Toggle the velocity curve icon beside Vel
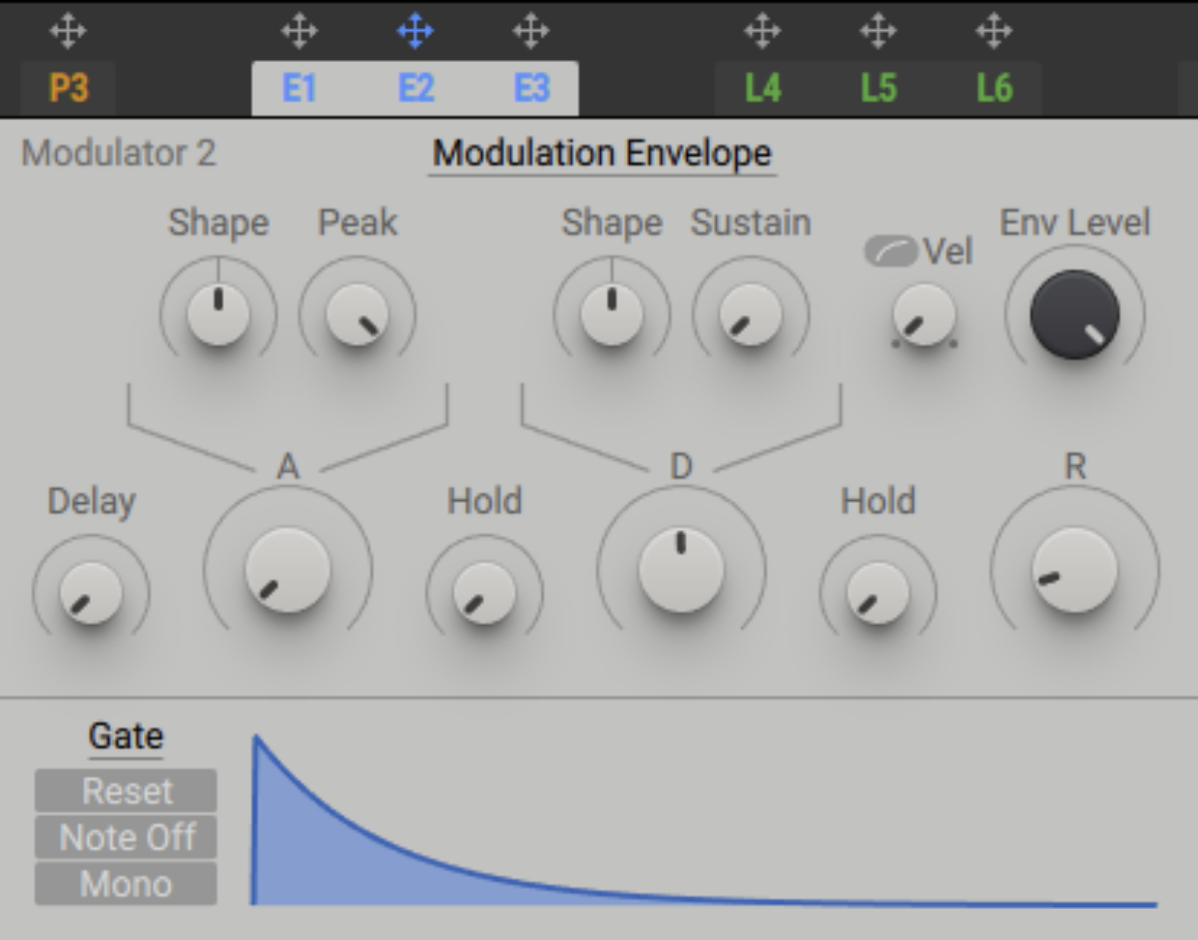 tap(891, 252)
